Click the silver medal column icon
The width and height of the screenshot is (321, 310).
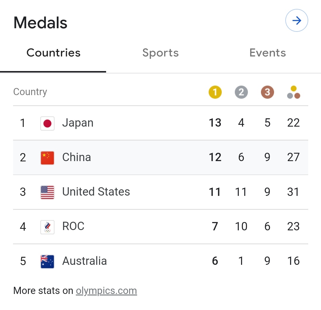[x=241, y=92]
